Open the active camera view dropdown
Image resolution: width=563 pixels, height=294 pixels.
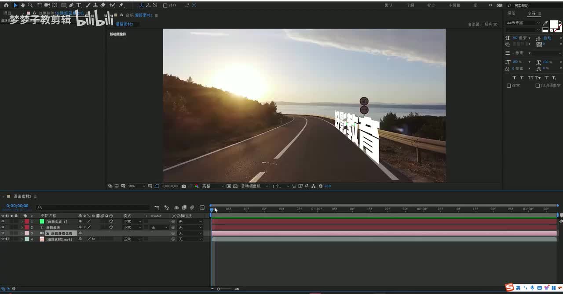[253, 186]
